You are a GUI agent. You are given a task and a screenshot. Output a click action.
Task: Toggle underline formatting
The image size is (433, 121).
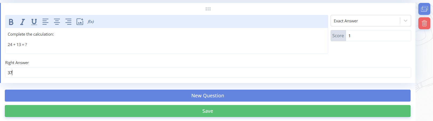pos(34,22)
